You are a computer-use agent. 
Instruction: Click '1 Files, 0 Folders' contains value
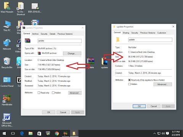coord(135,66)
